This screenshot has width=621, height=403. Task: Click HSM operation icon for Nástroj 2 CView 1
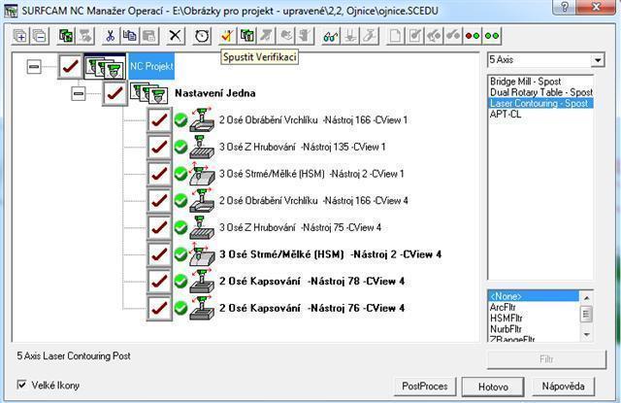[x=202, y=174]
